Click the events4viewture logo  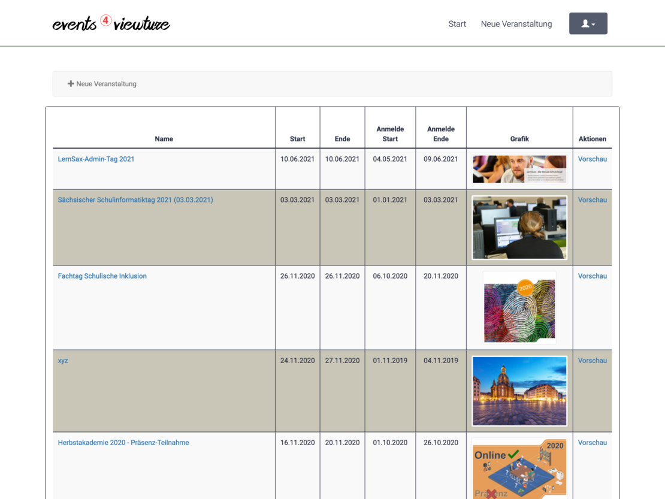coord(111,23)
